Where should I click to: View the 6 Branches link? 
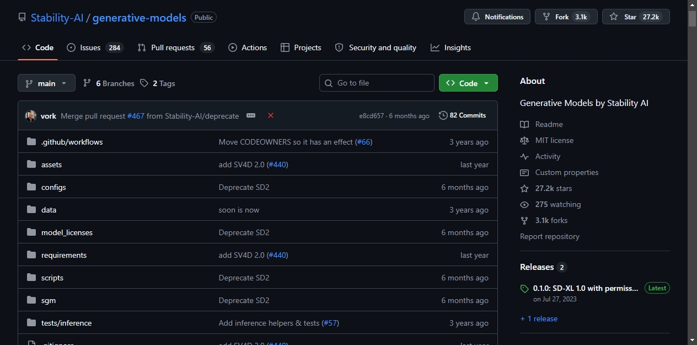tap(109, 83)
